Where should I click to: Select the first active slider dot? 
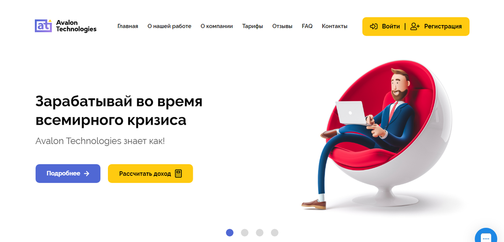pos(230,232)
